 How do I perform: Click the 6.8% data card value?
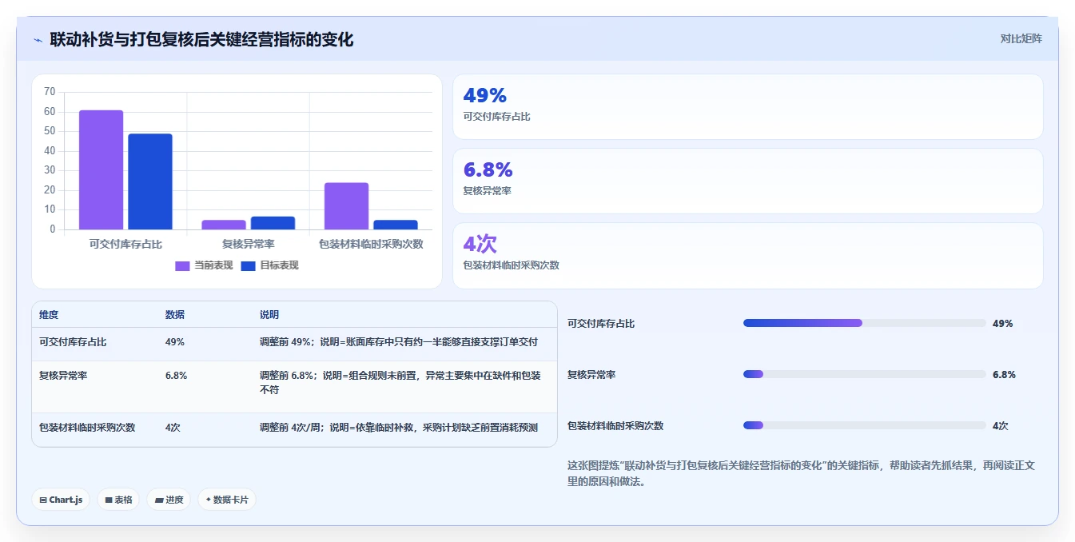pos(488,170)
